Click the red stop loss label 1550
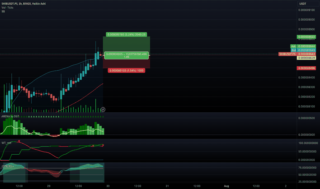The width and height of the screenshot is (320, 189). tap(126, 70)
